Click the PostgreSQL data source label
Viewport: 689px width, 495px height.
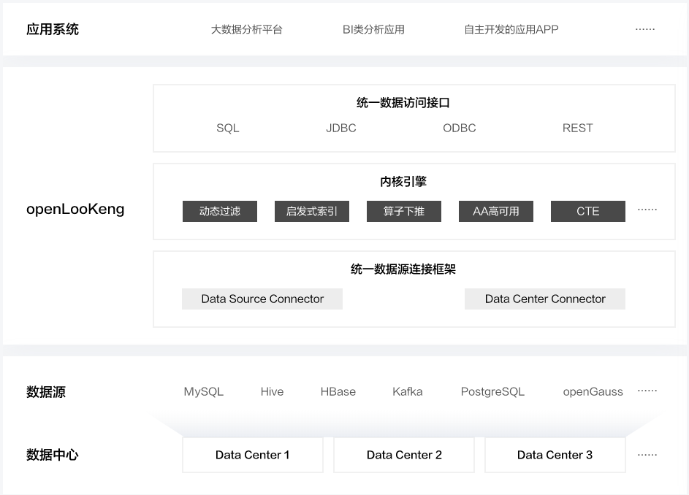tap(492, 392)
